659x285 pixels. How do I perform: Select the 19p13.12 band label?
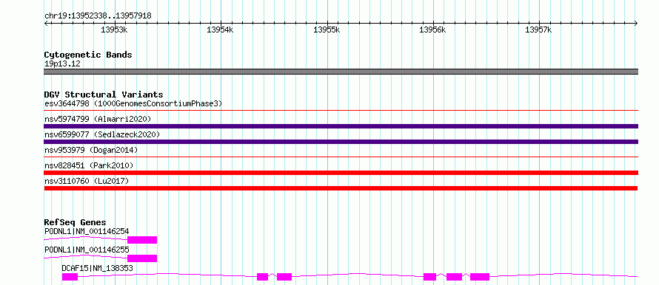point(63,64)
